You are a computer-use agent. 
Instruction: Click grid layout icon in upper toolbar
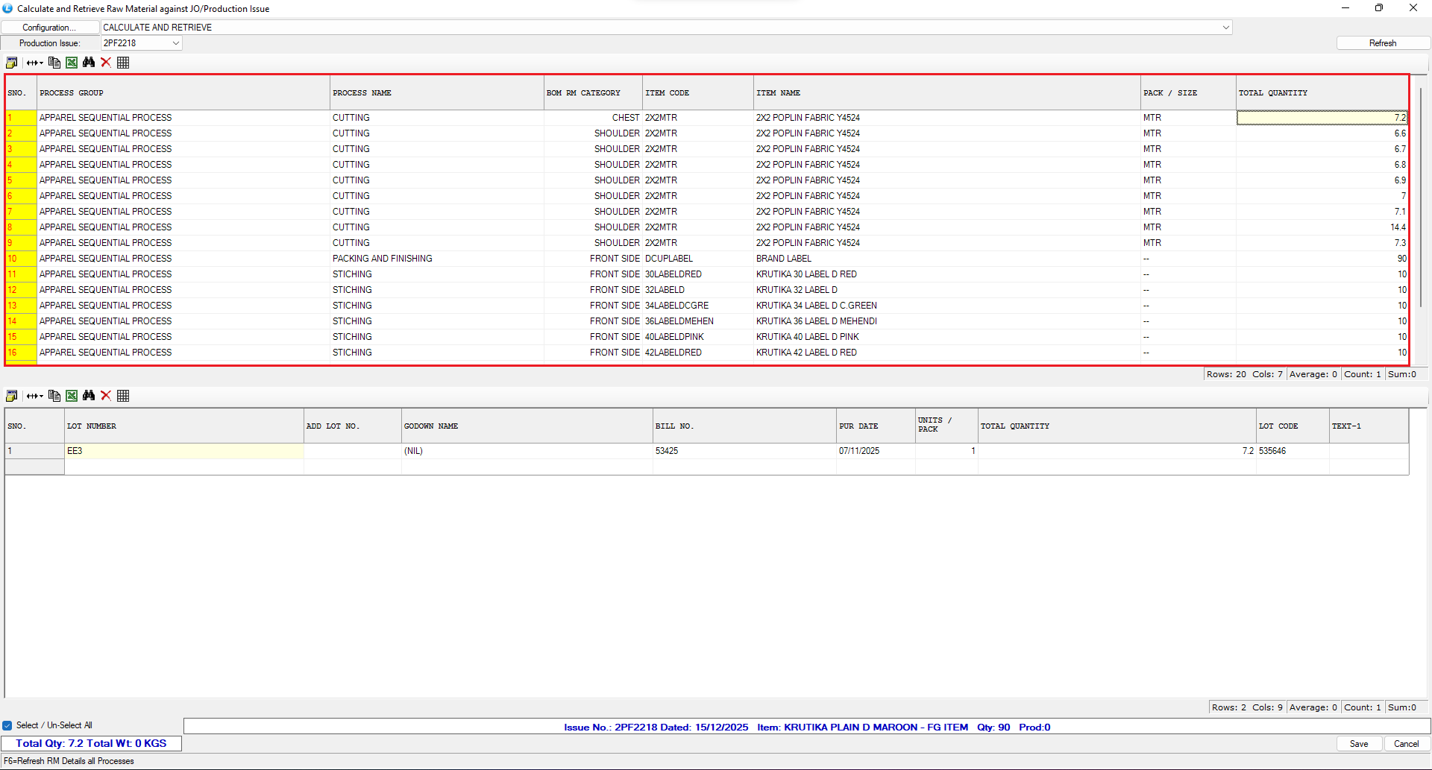(123, 63)
